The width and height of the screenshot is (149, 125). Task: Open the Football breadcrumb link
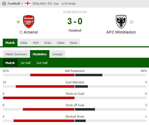(14, 4)
